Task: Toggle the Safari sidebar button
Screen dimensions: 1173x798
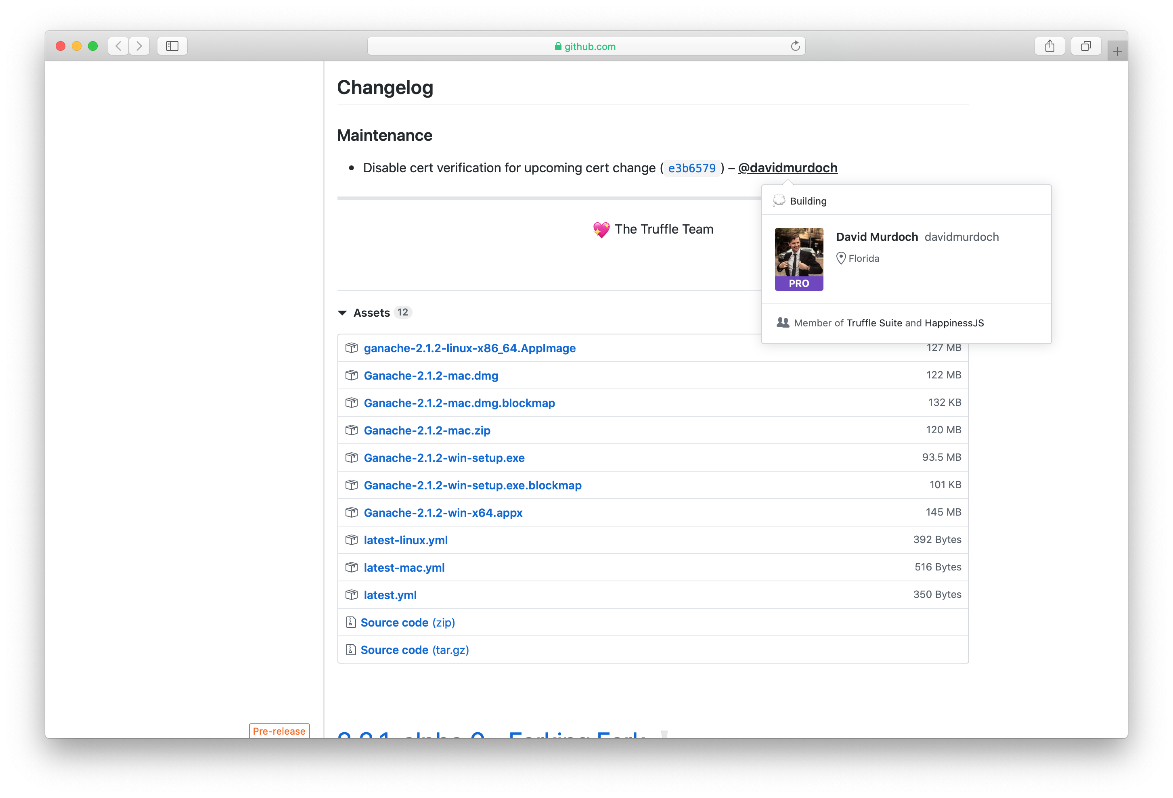Action: tap(172, 46)
